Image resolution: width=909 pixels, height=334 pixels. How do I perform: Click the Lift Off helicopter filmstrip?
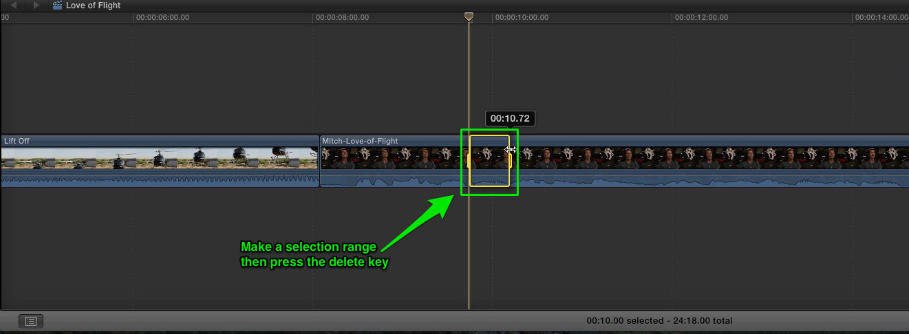pyautogui.click(x=160, y=158)
